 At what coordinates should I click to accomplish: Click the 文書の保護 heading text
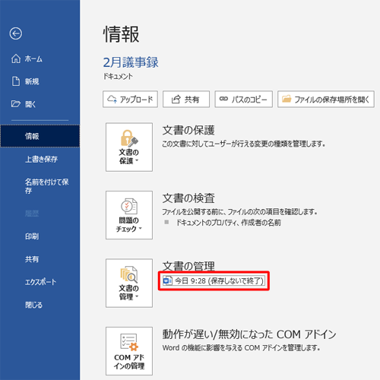188,130
